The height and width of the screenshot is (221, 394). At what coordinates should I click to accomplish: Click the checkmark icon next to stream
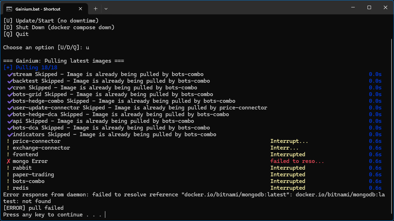click(x=10, y=74)
